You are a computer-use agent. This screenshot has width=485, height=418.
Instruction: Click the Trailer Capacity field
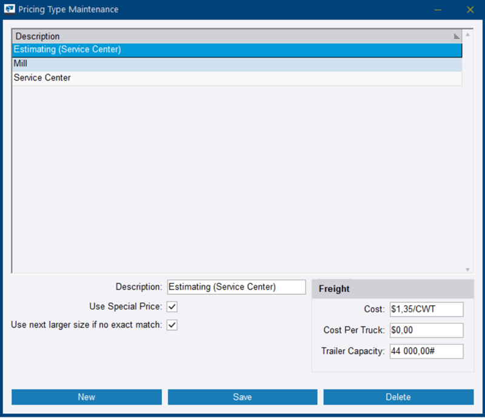426,351
